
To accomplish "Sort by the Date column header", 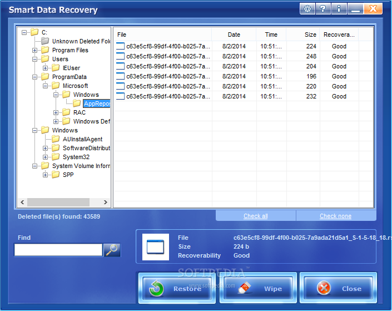I will (x=234, y=34).
